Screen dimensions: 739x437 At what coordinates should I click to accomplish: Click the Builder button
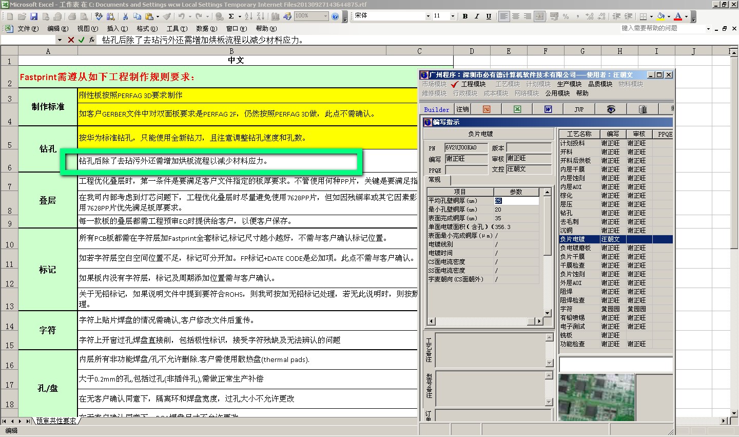click(437, 109)
